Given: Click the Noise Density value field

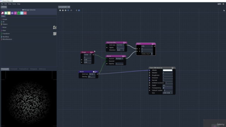Looking at the screenshot, I should click(x=92, y=77).
